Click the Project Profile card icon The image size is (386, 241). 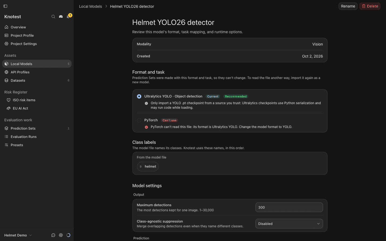click(6, 35)
